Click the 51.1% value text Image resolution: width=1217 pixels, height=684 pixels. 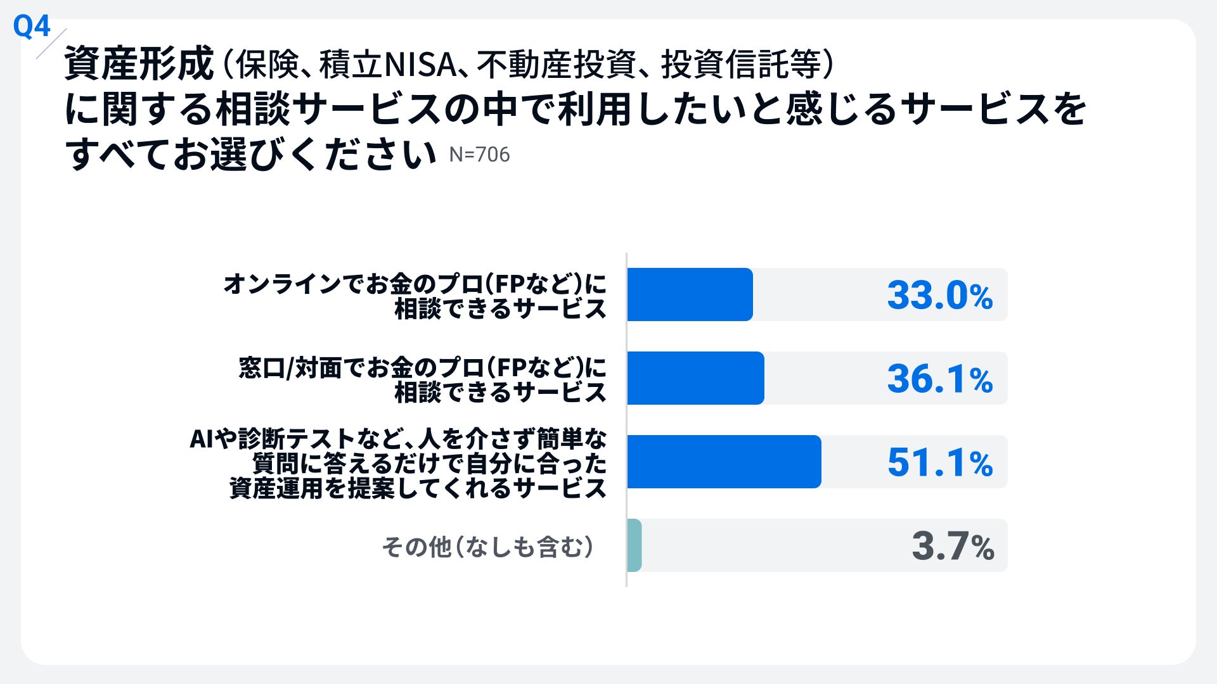point(939,462)
